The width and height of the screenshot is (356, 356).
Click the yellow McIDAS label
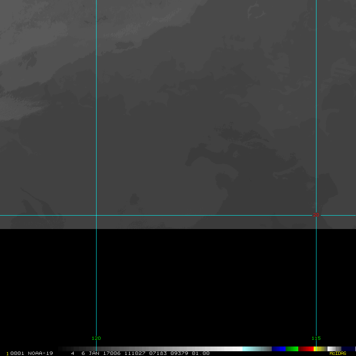(x=338, y=353)
